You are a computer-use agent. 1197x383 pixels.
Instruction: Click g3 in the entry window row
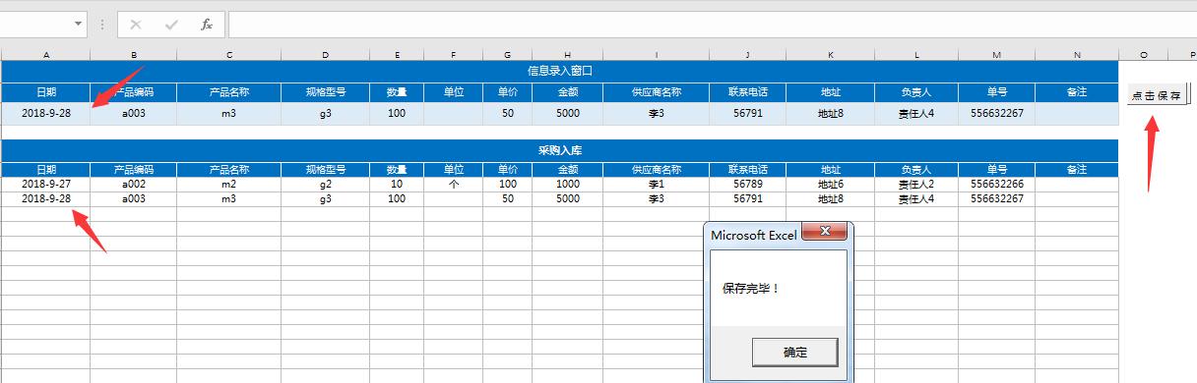(325, 113)
